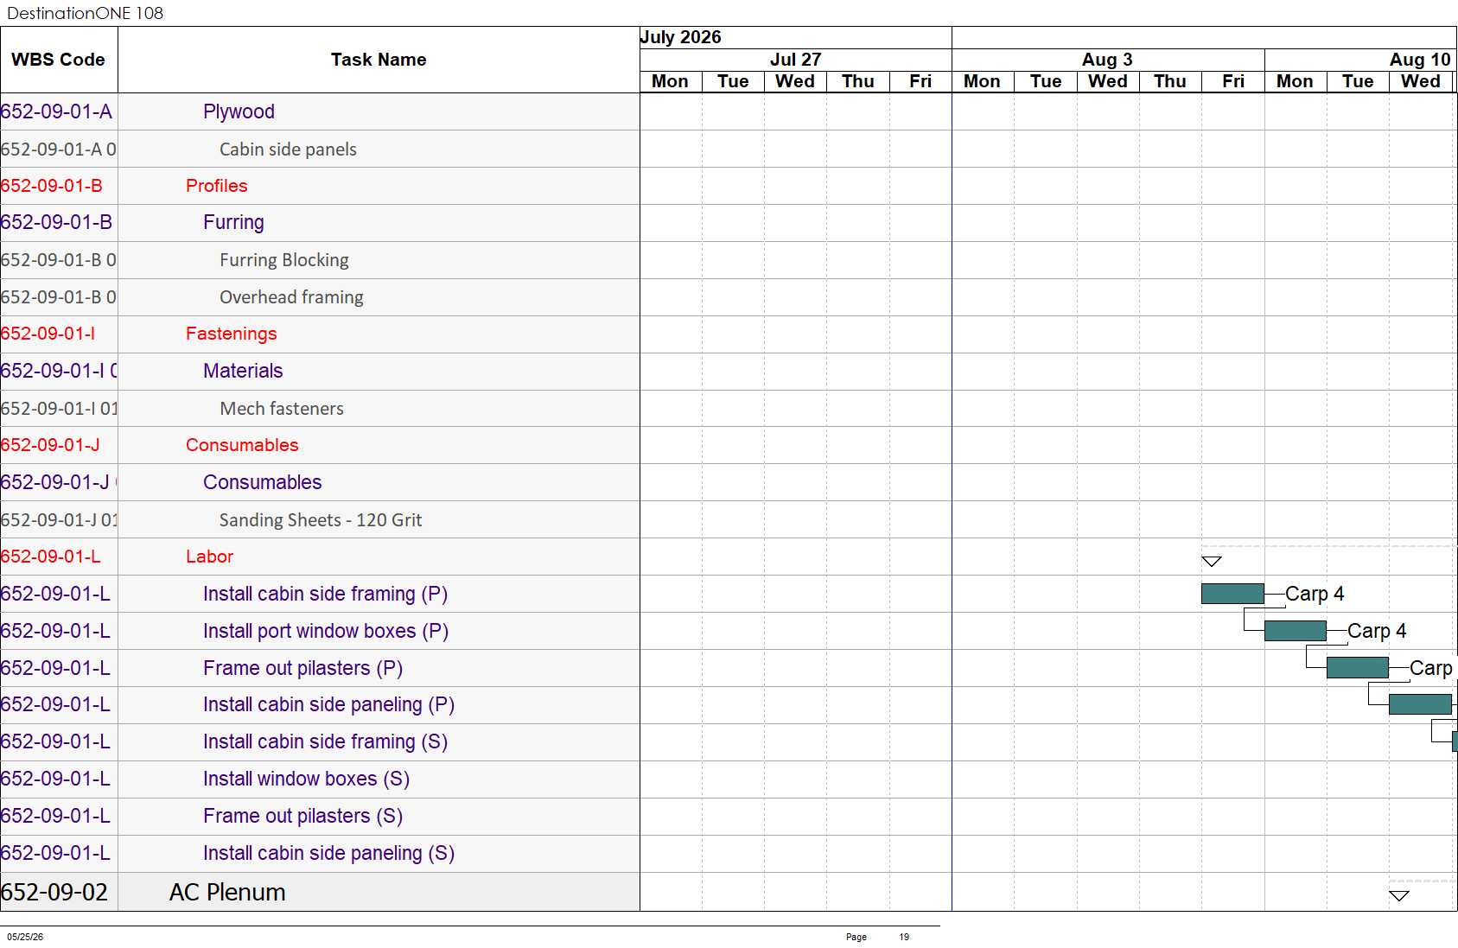Select Frame out pilasters (S) task name

[302, 816]
